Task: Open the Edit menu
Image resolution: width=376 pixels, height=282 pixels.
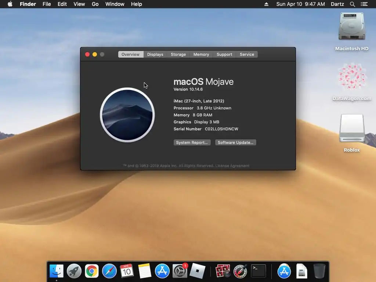Action: click(62, 4)
